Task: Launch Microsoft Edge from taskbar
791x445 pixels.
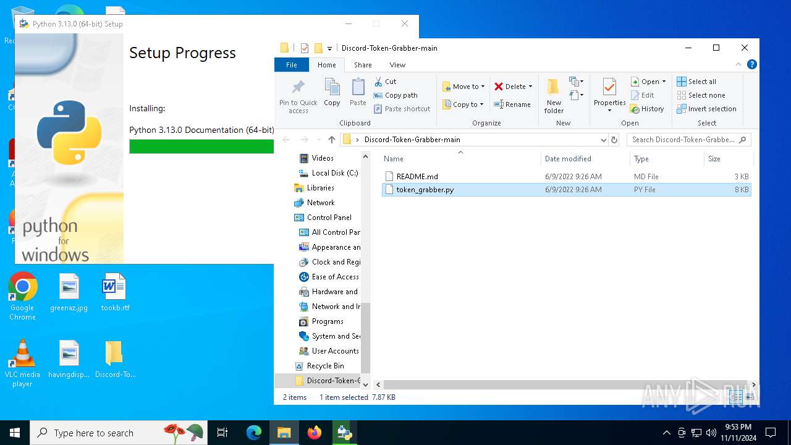Action: tap(254, 433)
